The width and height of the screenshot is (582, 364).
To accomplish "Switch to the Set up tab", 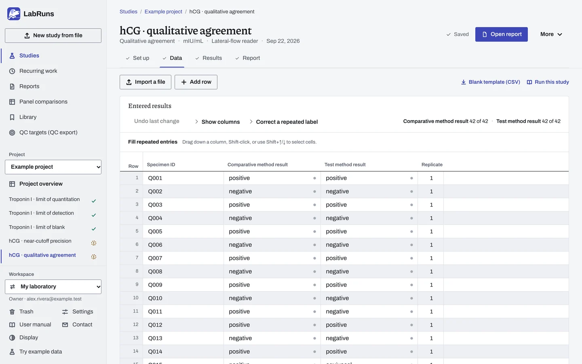I will pos(137,58).
